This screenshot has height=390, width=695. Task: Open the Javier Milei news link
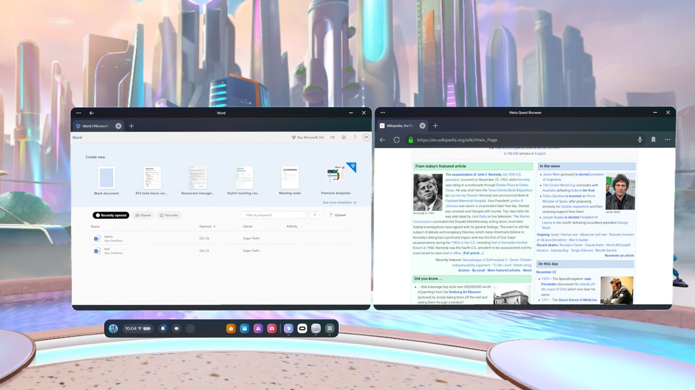pos(551,174)
